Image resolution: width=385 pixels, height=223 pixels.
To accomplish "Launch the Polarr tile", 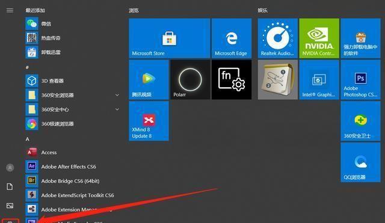I will pyautogui.click(x=190, y=80).
